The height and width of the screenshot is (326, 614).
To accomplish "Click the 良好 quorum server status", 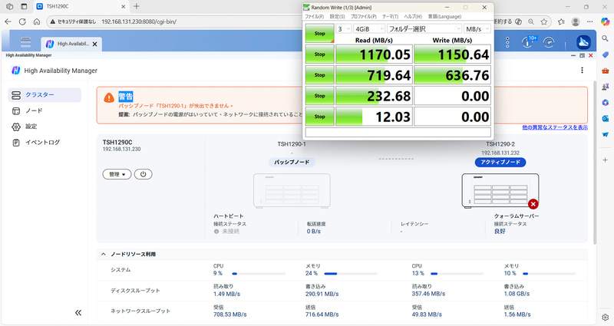I will [x=500, y=232].
